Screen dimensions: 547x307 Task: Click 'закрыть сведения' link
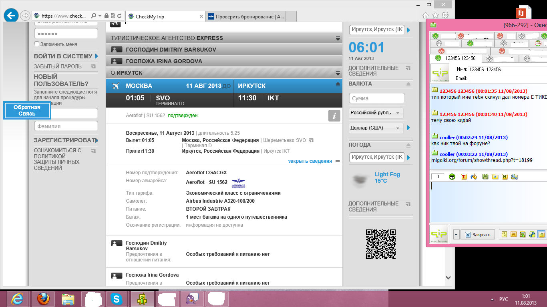[x=310, y=161]
